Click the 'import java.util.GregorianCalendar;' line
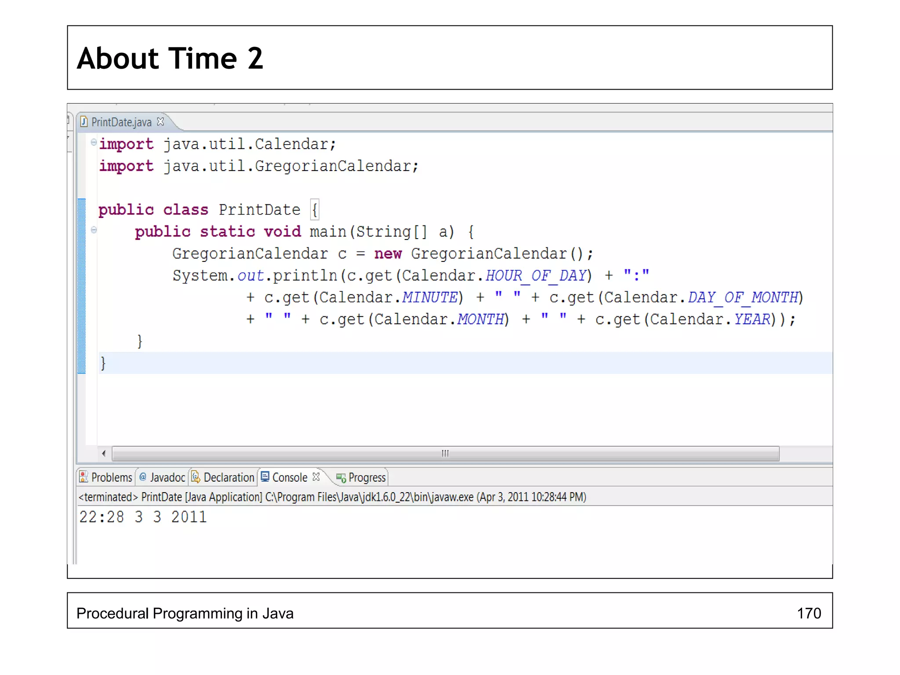The height and width of the screenshot is (675, 900). coord(259,166)
